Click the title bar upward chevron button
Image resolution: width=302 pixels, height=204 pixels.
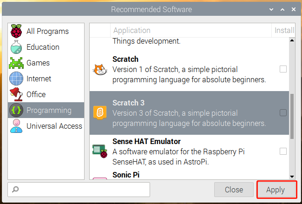tap(282, 9)
